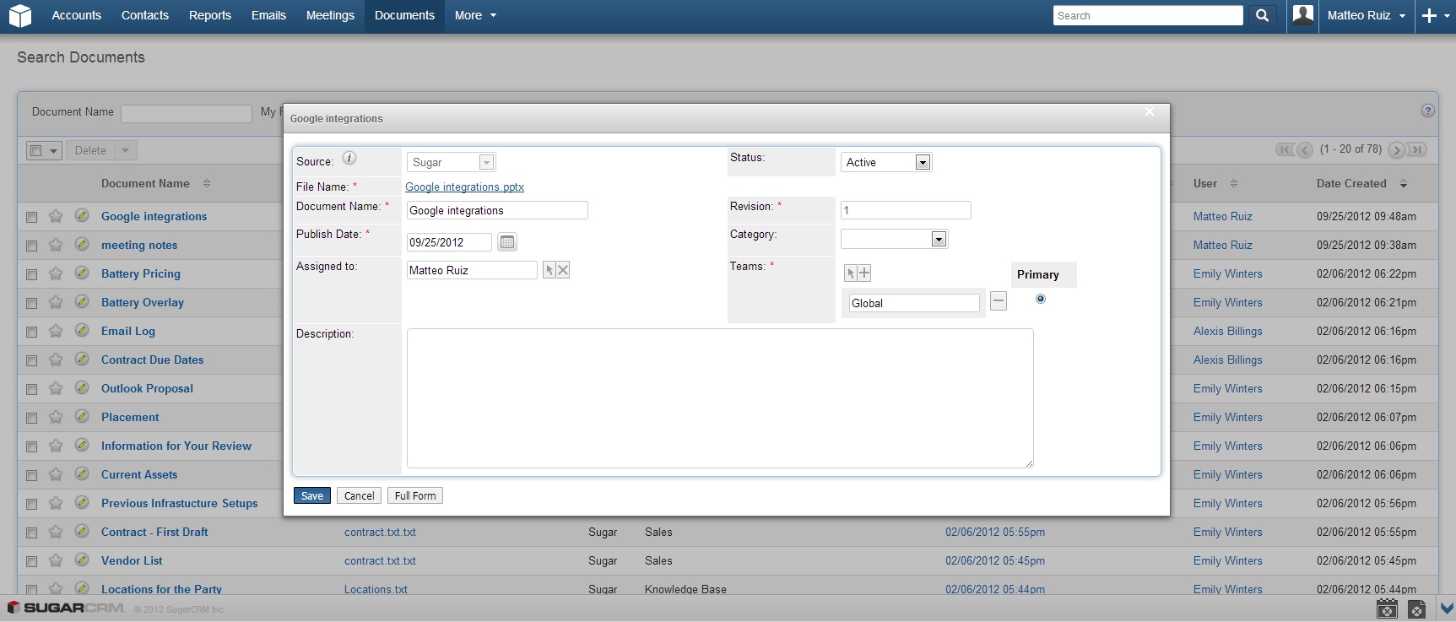The image size is (1456, 622).
Task: Click the user avatar icon
Action: tap(1303, 15)
